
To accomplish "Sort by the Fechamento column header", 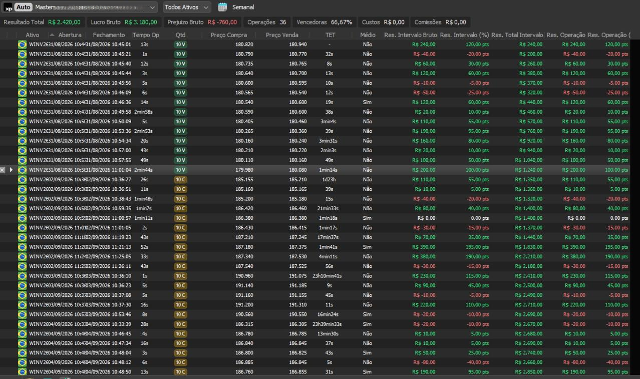I will (x=109, y=35).
